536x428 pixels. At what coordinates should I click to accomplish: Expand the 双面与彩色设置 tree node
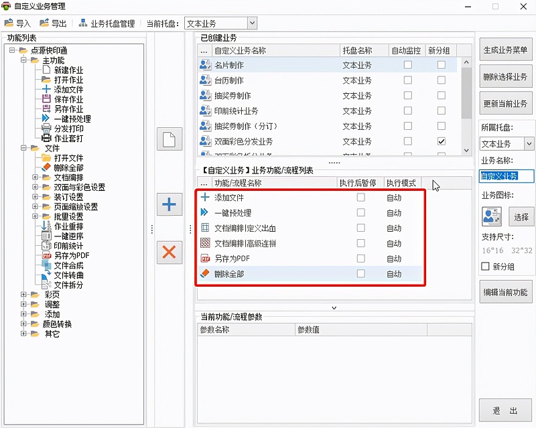[x=35, y=187]
